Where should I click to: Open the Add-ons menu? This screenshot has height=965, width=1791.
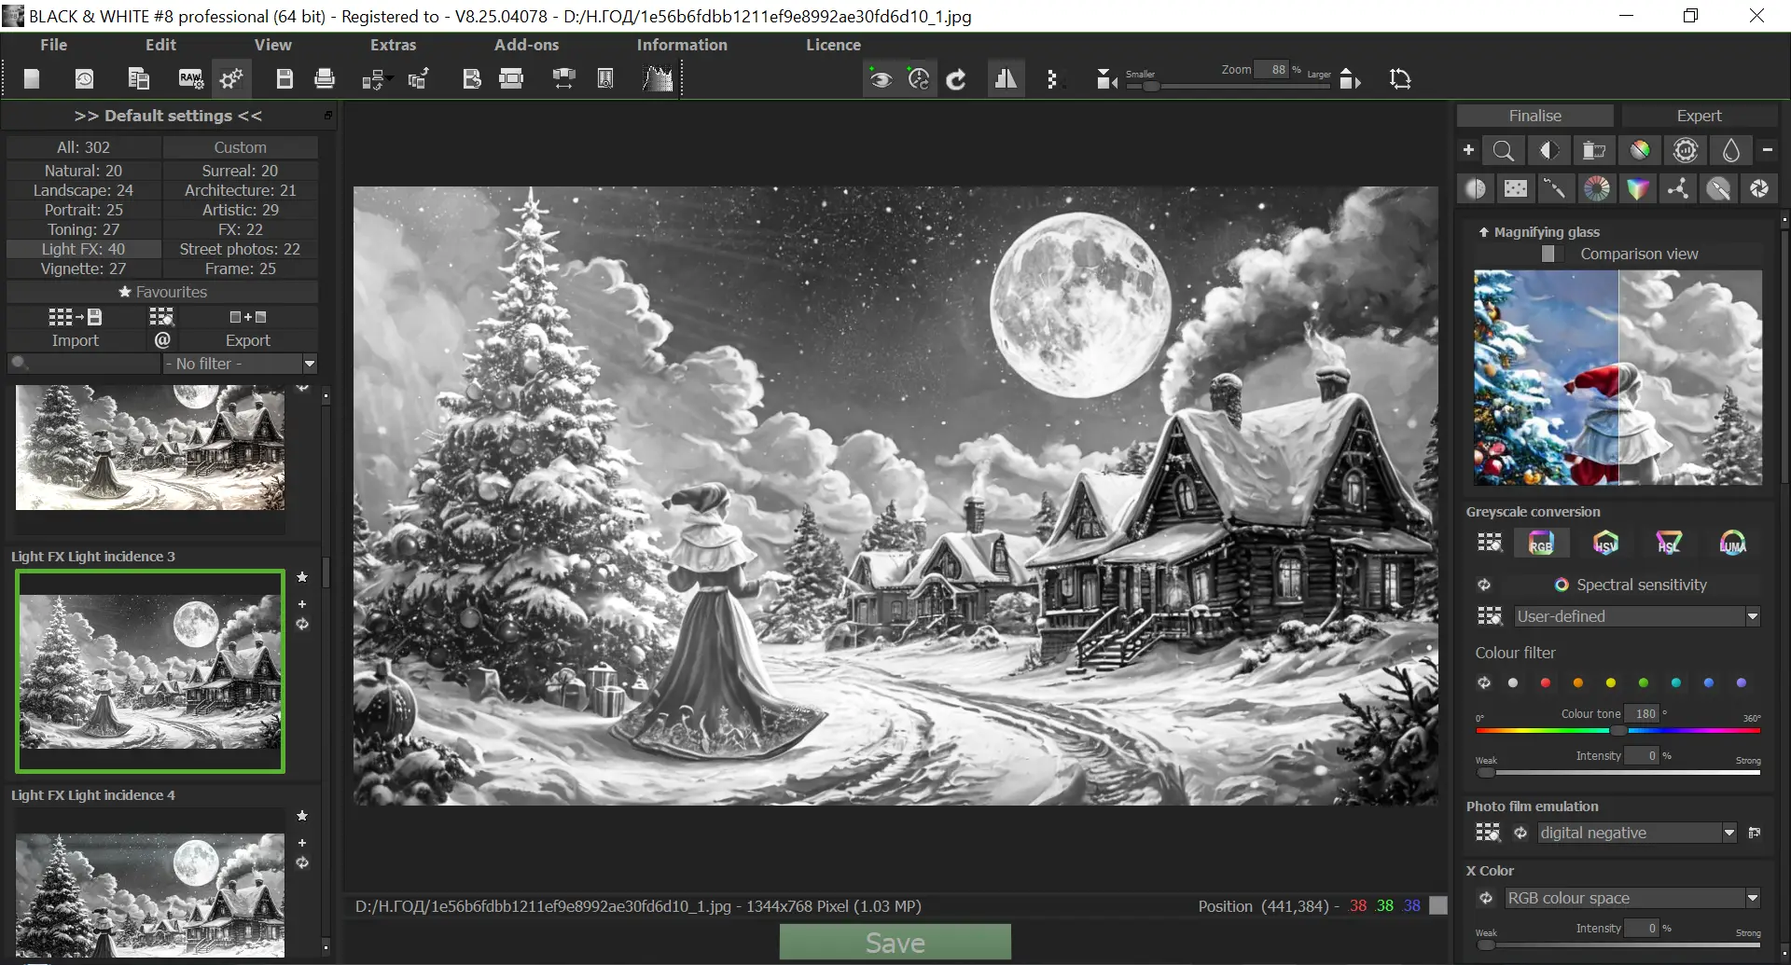pos(526,45)
